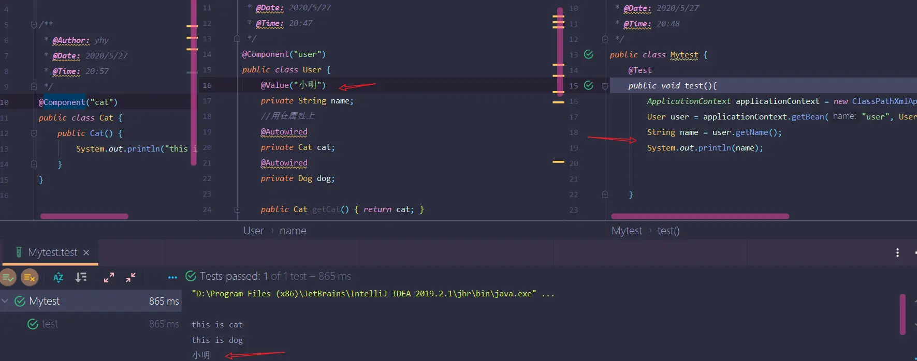Click the 'this is cat' console line

(x=217, y=325)
